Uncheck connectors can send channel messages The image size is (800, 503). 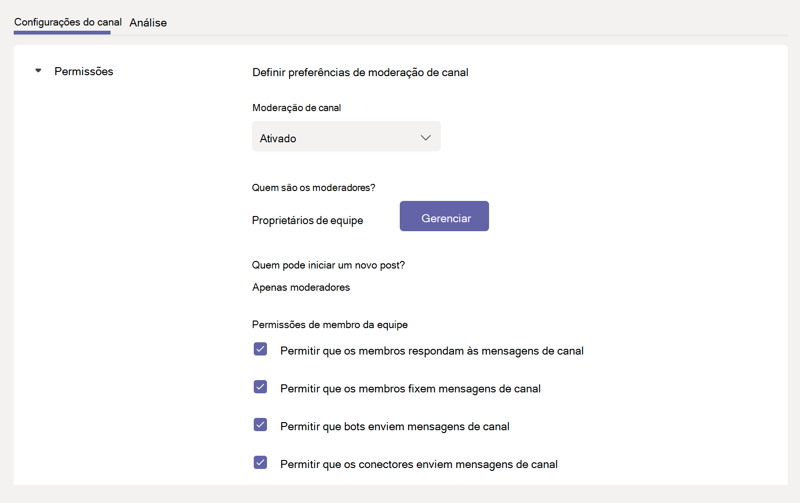click(x=260, y=462)
